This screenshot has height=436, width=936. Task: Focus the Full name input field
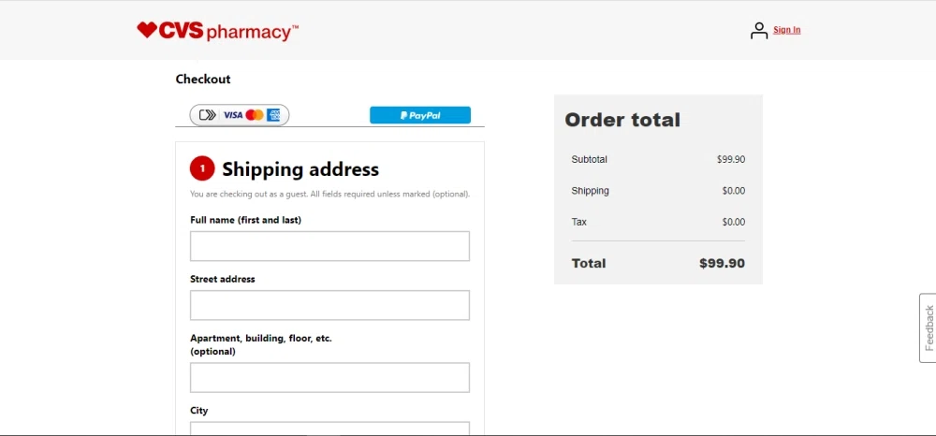(329, 246)
